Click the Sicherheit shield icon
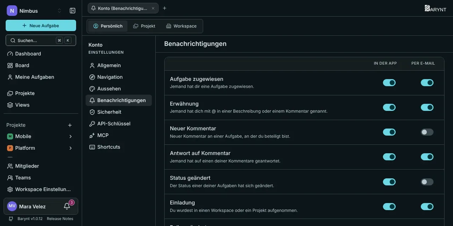This screenshot has height=226, width=453. pyautogui.click(x=92, y=112)
